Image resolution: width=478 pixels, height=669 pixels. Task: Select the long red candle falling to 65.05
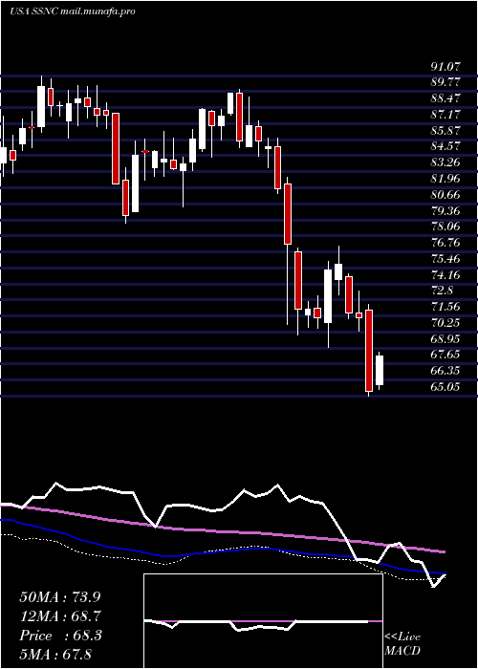pyautogui.click(x=369, y=351)
